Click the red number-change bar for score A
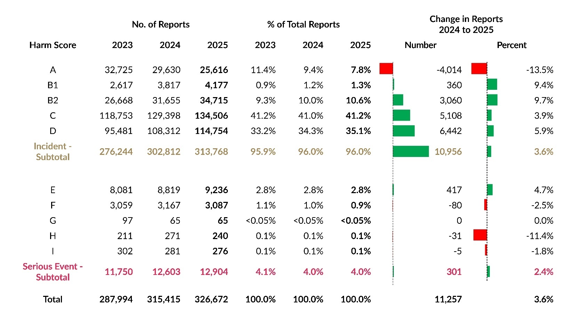This screenshot has height=324, width=574. pyautogui.click(x=386, y=69)
